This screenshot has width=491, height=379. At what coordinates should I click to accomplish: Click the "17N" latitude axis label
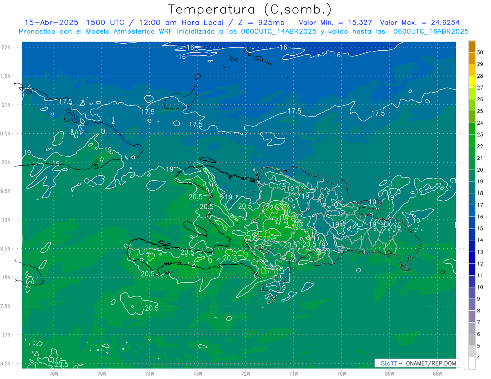tap(6, 335)
